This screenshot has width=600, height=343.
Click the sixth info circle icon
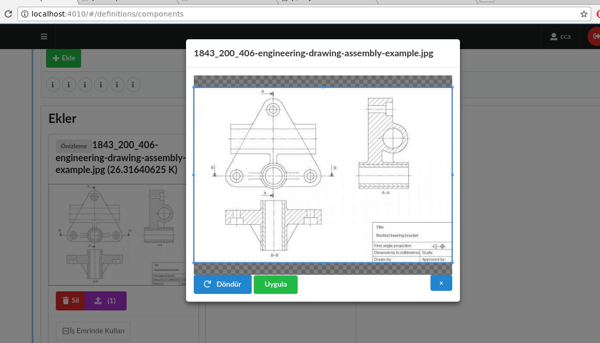[133, 85]
